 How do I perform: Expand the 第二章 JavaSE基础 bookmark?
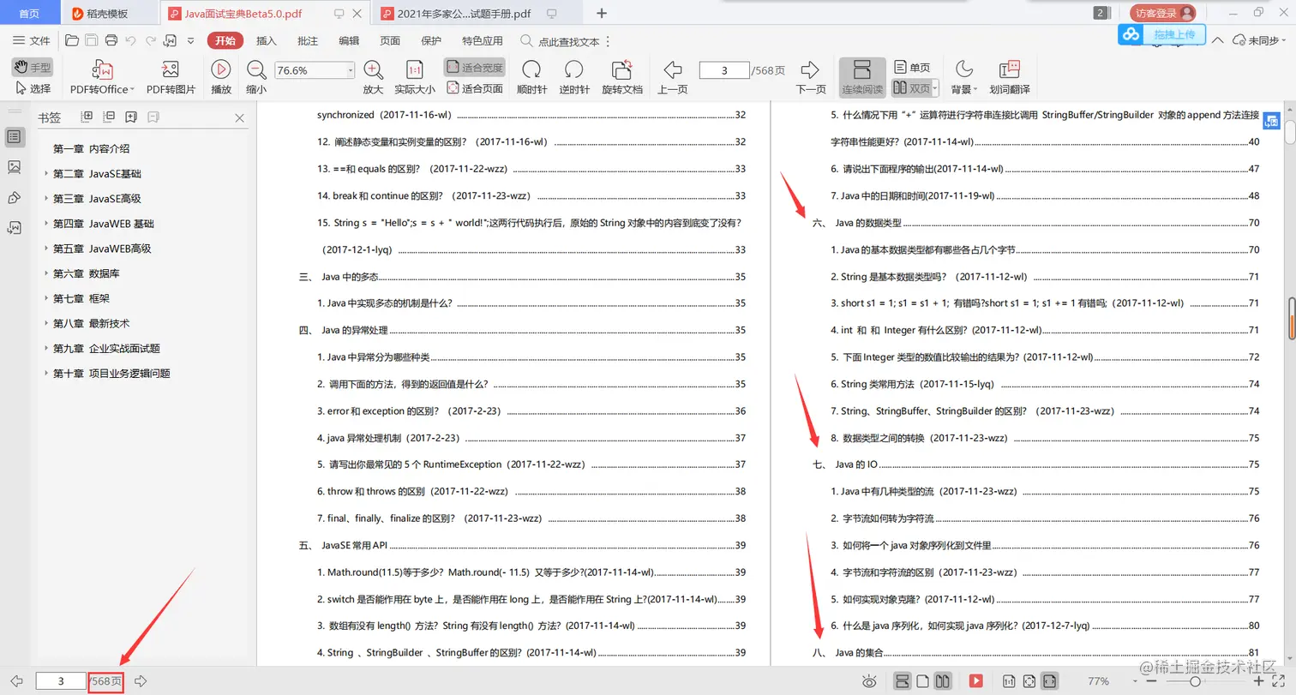[x=46, y=174]
